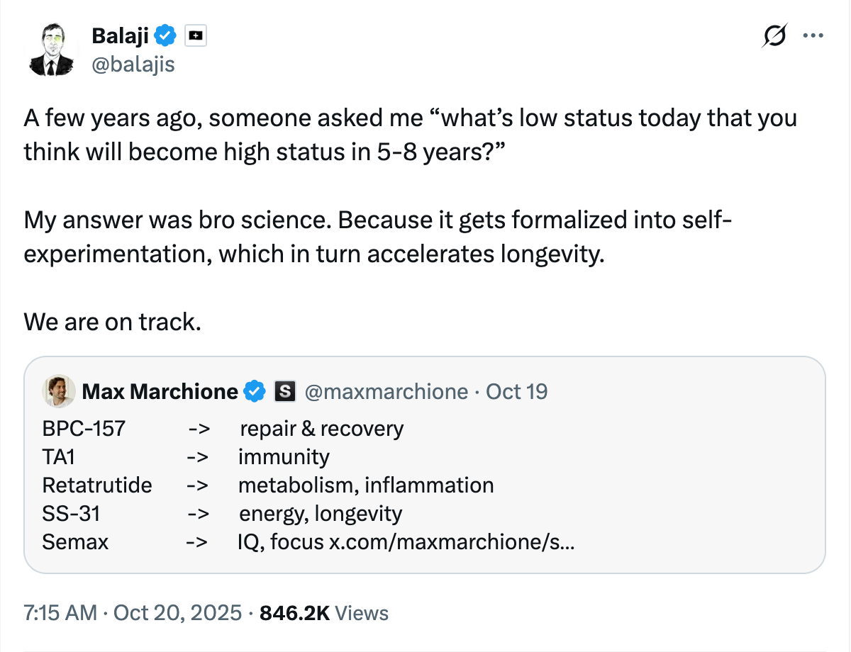Open the three-dot More options menu
851x652 pixels.
[813, 35]
